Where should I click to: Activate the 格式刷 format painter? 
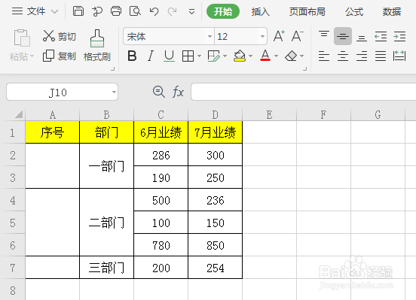(97, 46)
